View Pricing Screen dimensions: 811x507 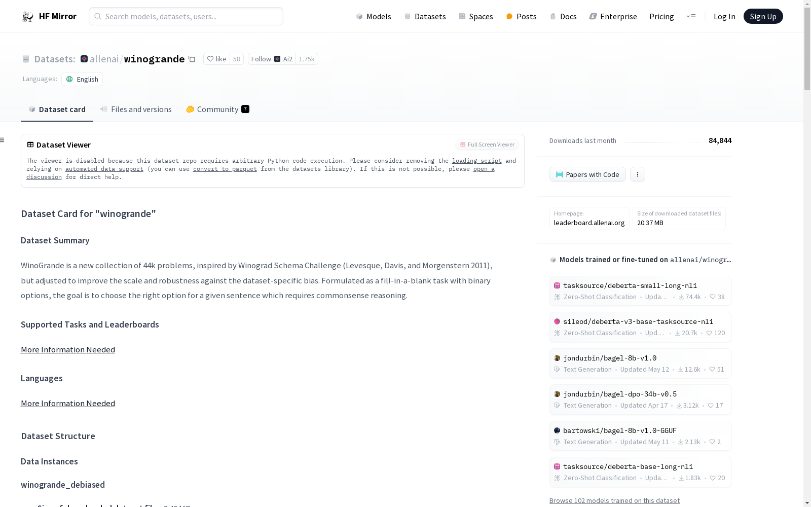pos(661,16)
